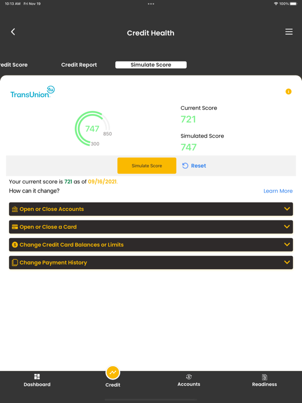Switch to the Credit Score tab
This screenshot has width=302, height=403.
[14, 65]
